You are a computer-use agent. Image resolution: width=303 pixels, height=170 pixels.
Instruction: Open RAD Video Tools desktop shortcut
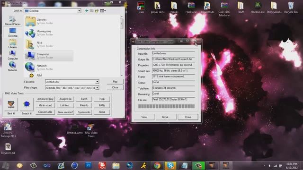coord(91,131)
